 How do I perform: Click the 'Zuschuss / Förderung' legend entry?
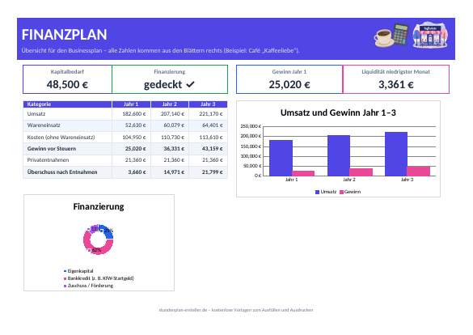click(x=88, y=286)
